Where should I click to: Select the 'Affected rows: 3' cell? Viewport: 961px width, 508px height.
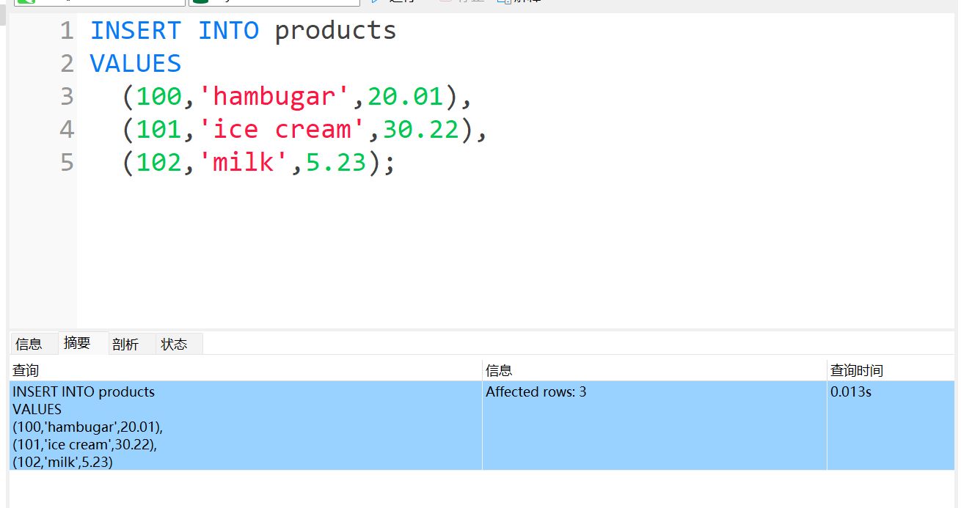click(536, 392)
